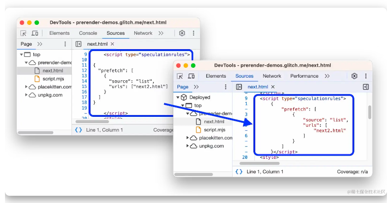Toggle navigator sidebar icon in back window

[x=78, y=44]
